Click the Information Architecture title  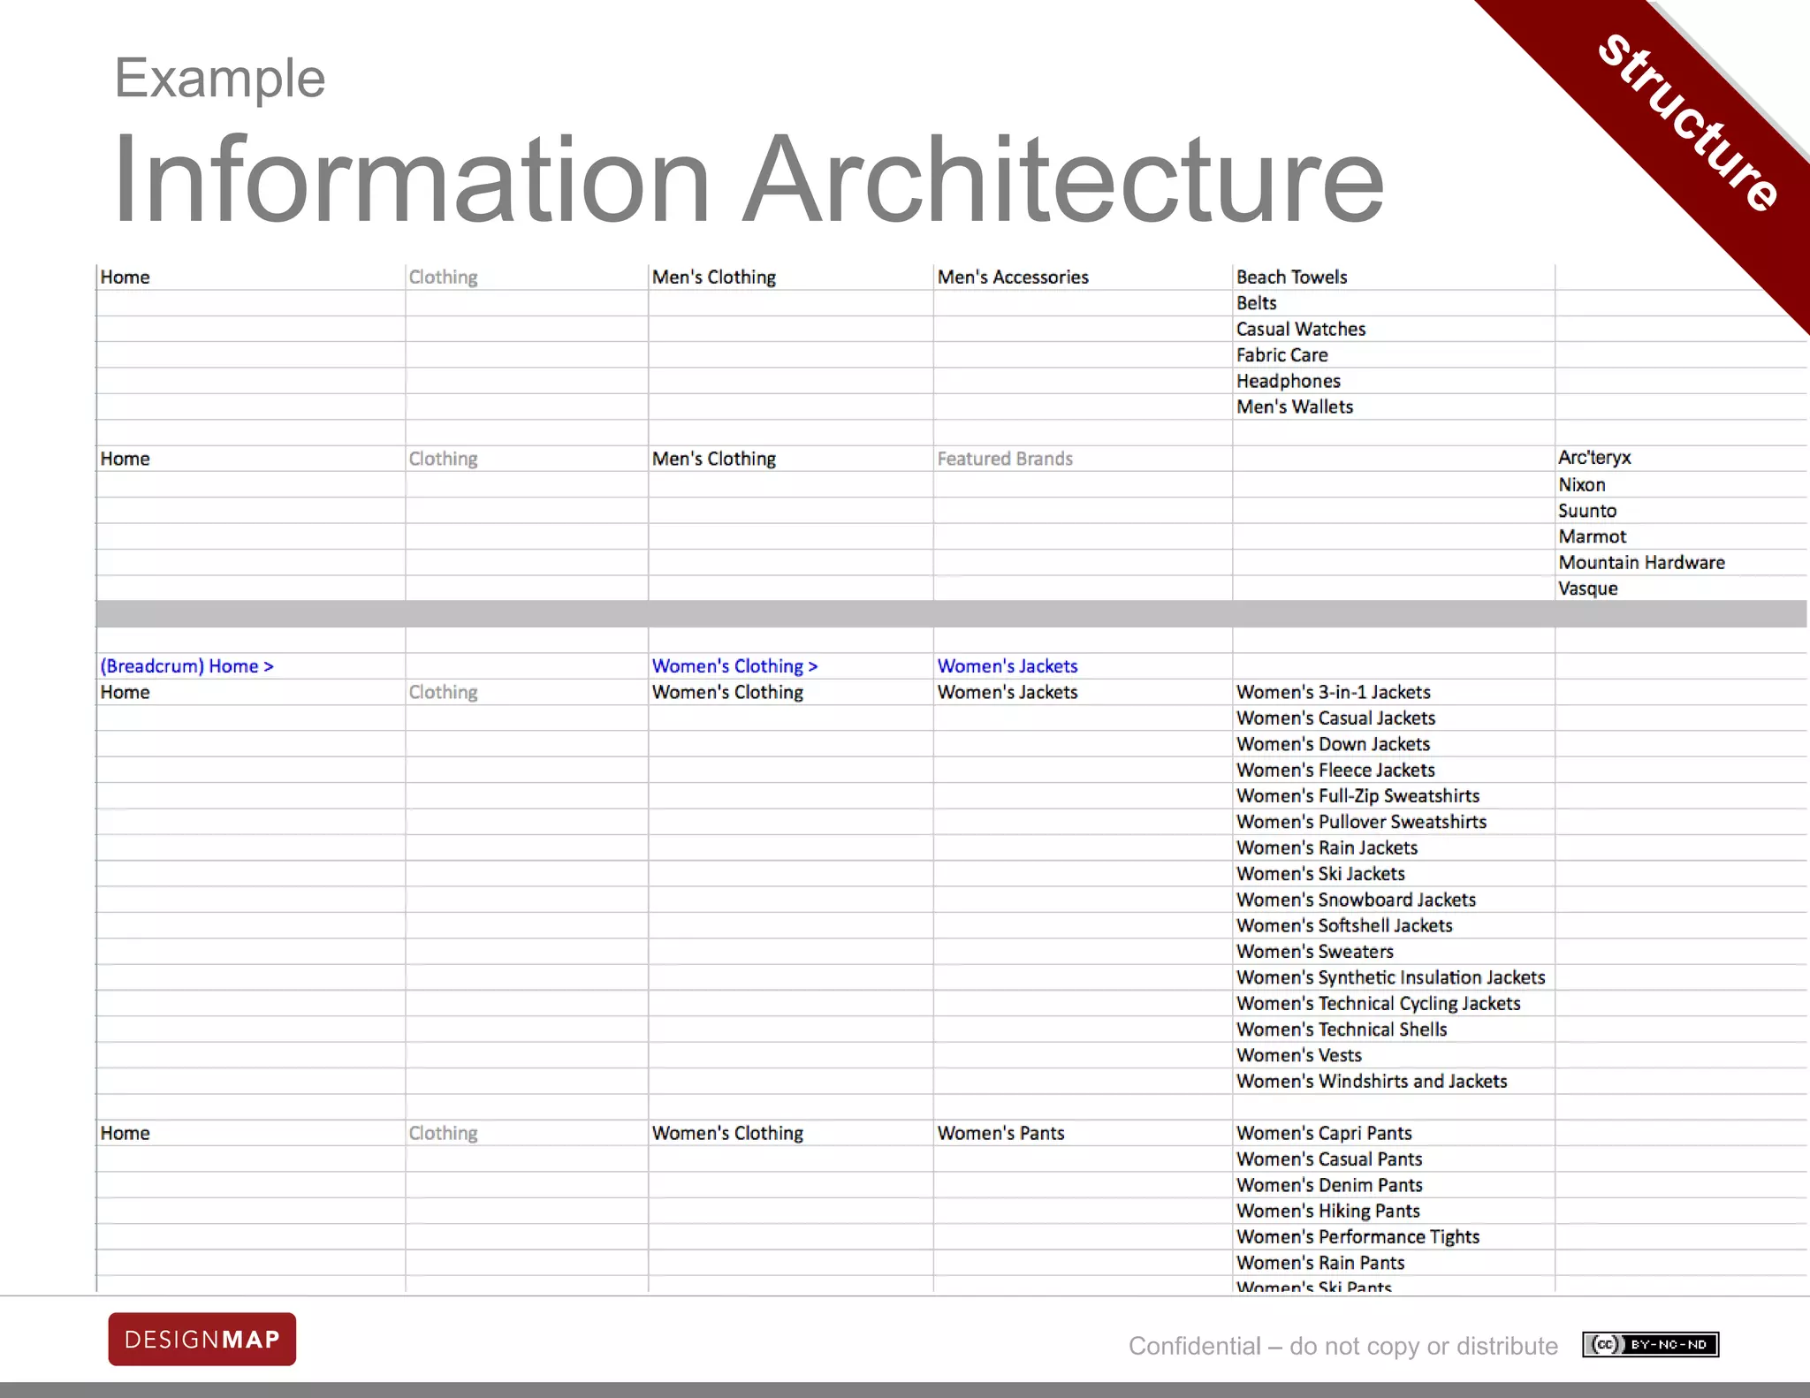(x=748, y=179)
